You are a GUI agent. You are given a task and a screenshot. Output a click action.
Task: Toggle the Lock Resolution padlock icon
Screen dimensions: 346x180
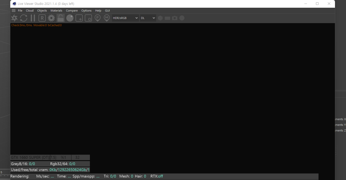pos(61,18)
